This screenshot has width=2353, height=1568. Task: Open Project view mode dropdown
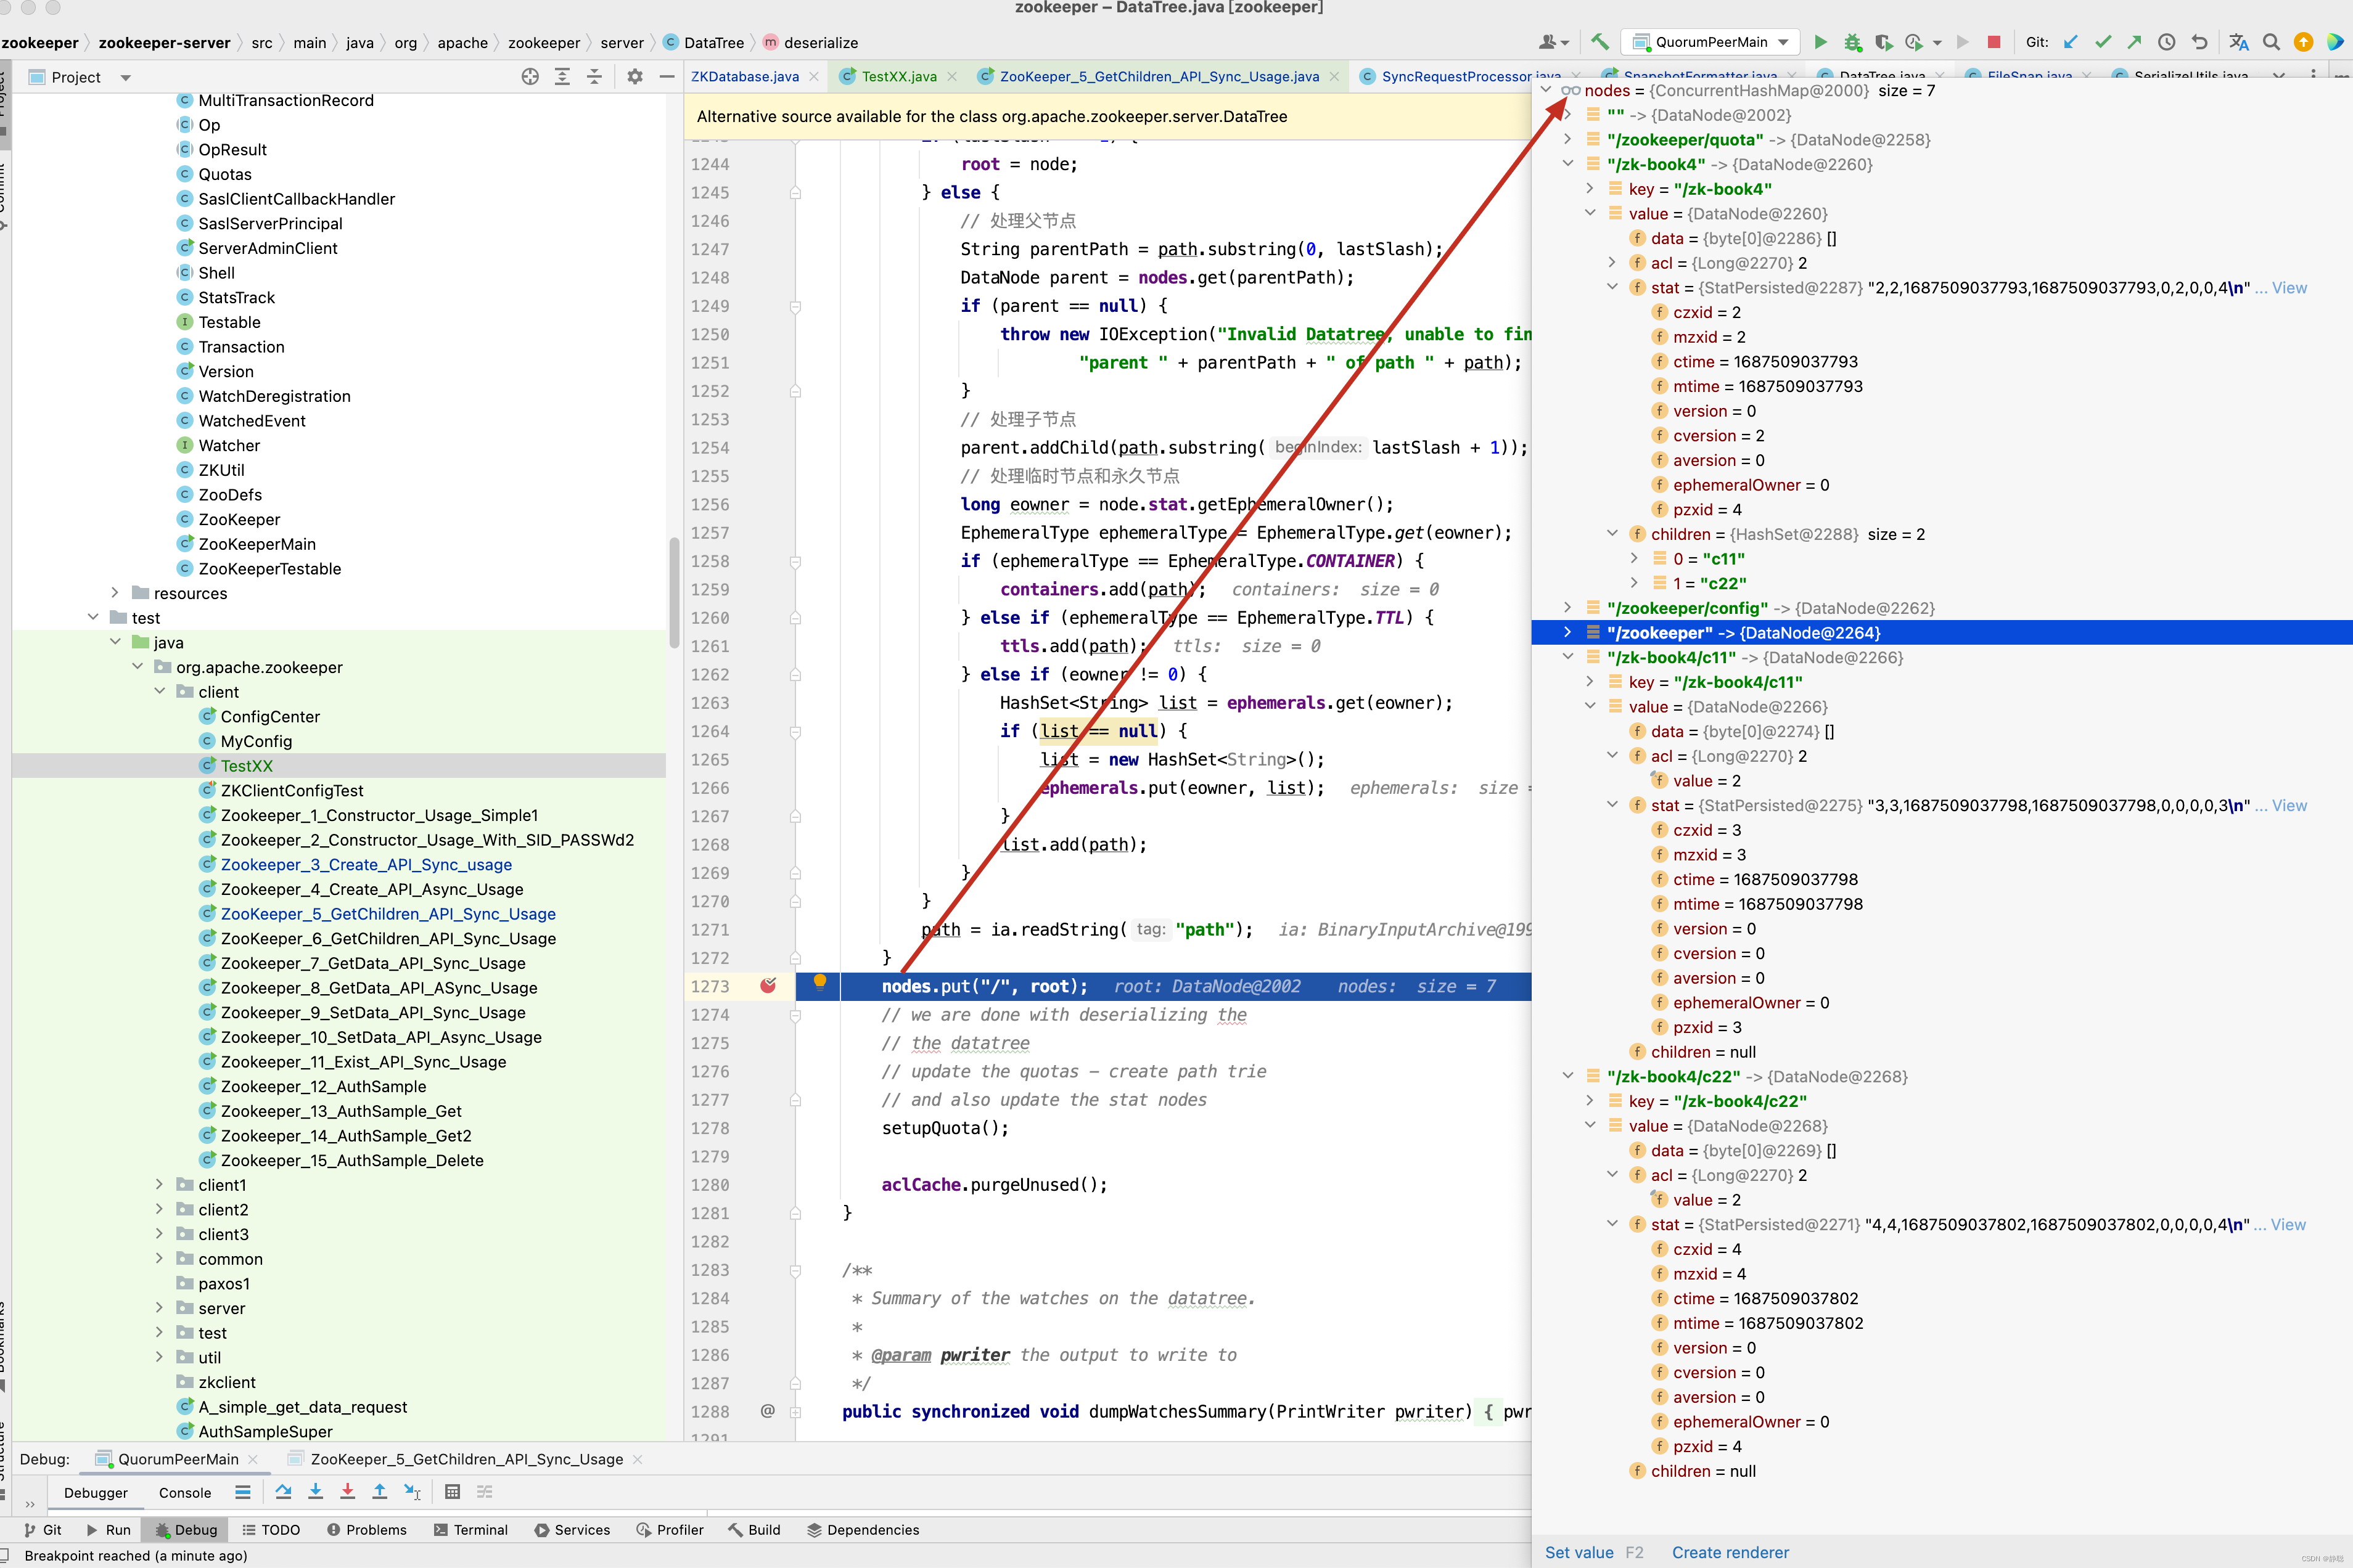[x=125, y=77]
